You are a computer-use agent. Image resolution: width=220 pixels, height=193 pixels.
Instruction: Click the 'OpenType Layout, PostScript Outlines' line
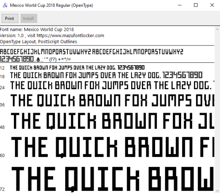click(38, 42)
